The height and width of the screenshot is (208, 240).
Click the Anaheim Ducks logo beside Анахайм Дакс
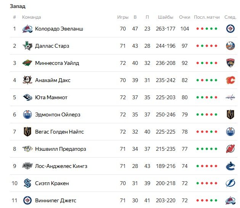coord(27,80)
